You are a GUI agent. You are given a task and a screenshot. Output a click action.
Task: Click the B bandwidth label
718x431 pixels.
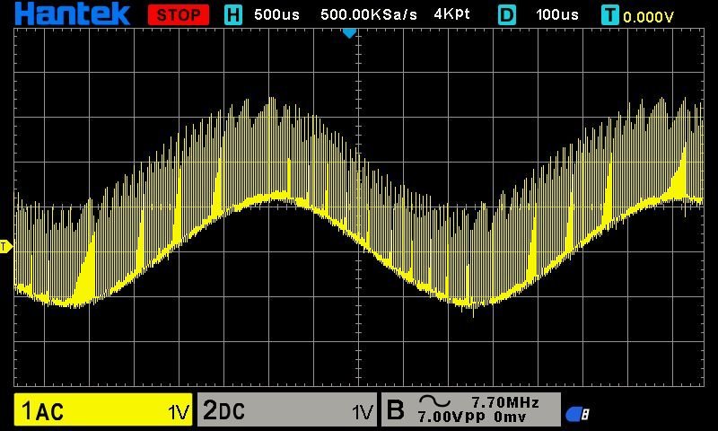396,409
